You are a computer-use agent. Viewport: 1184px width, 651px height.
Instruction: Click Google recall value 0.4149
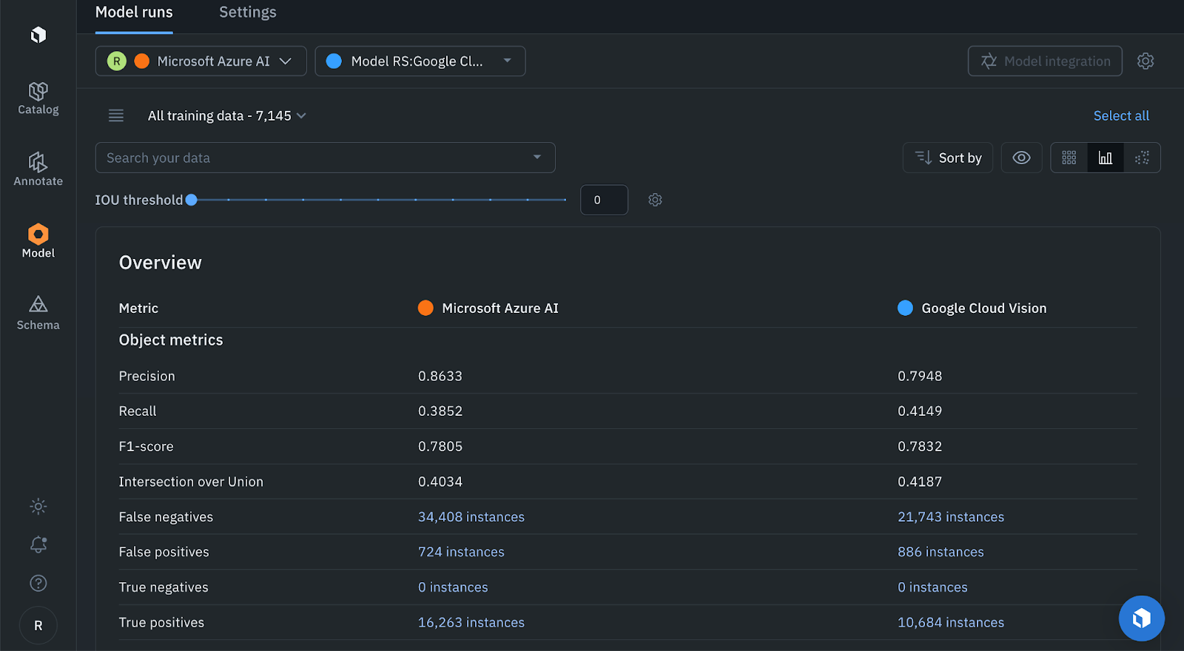pos(920,411)
